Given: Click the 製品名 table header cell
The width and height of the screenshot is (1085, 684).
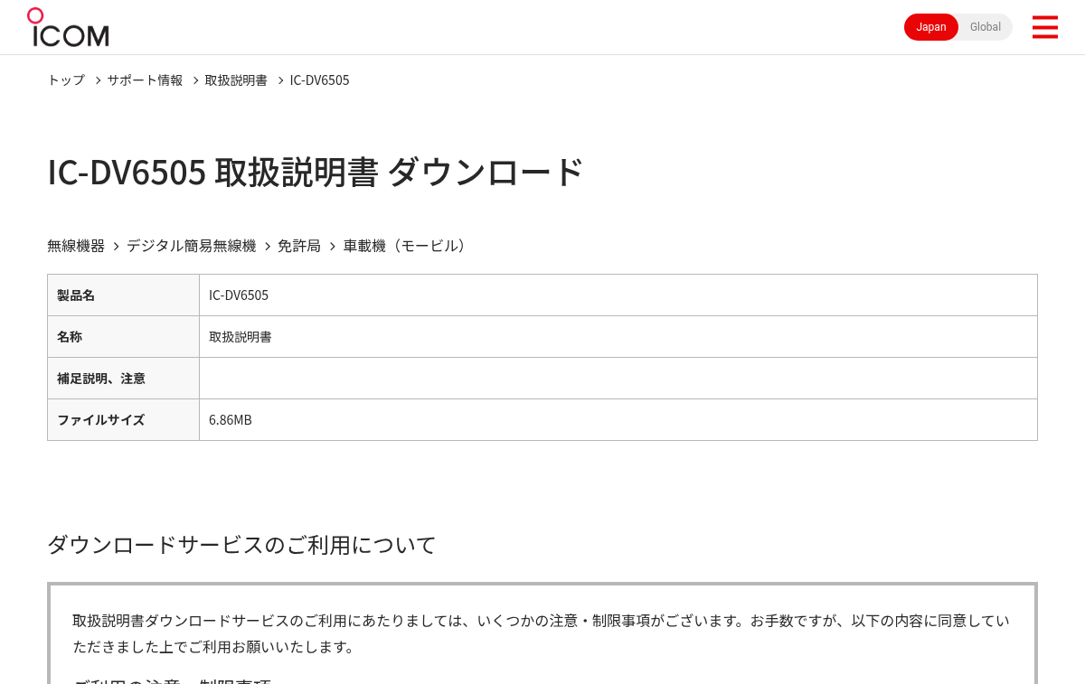Looking at the screenshot, I should click(x=123, y=295).
